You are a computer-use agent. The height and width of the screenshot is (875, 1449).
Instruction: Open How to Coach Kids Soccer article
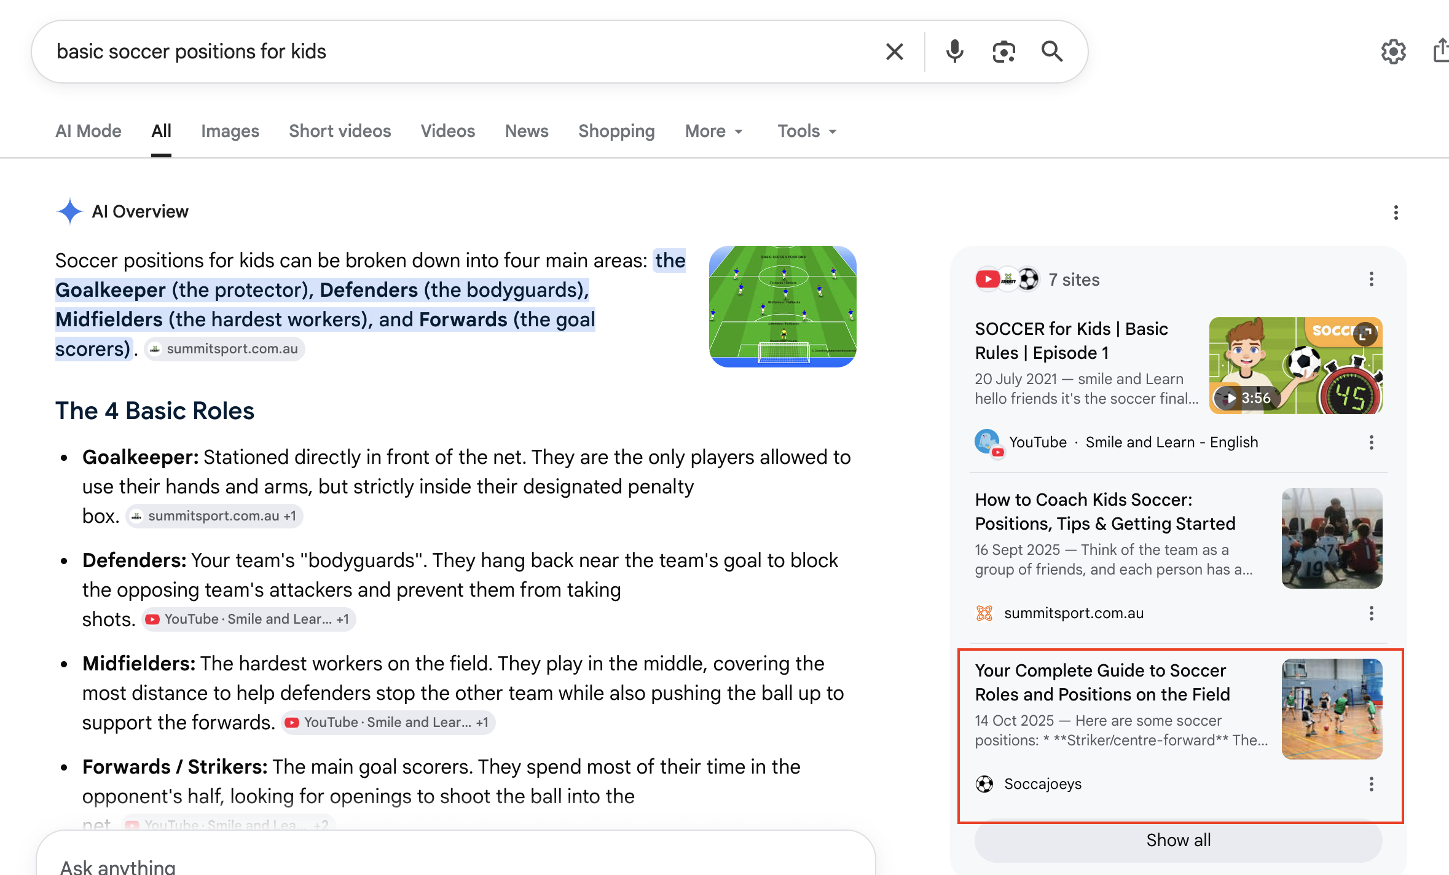(x=1105, y=512)
